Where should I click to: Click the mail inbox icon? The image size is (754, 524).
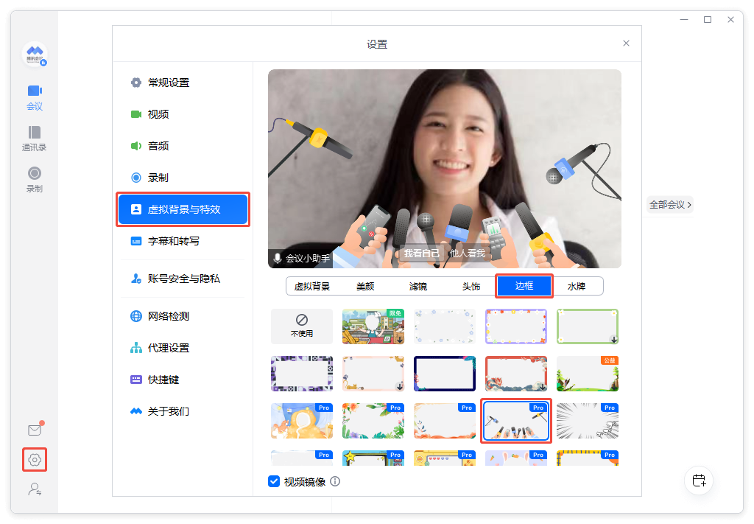pyautogui.click(x=35, y=430)
